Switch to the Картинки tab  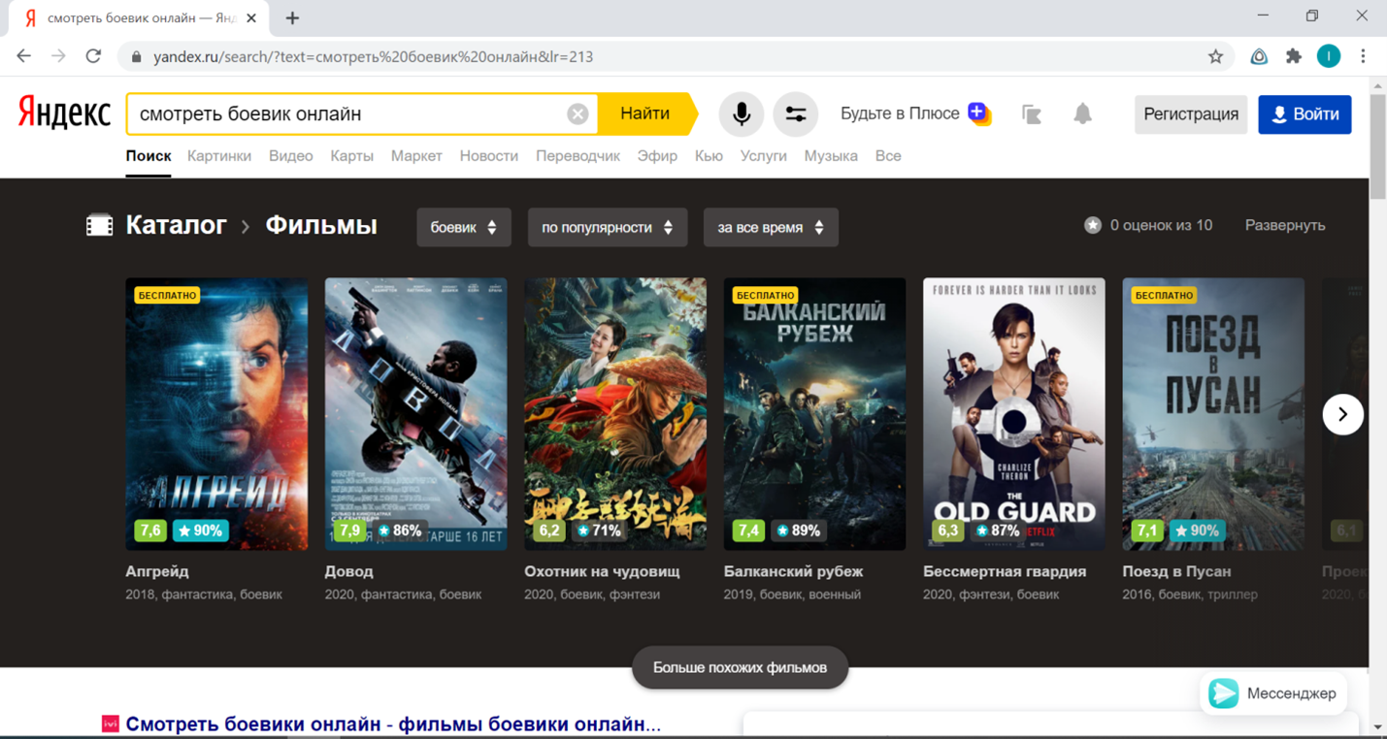[x=219, y=156]
